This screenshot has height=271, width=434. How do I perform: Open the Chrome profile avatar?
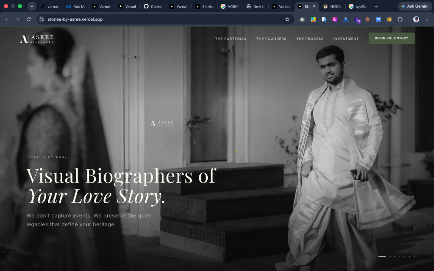[416, 19]
